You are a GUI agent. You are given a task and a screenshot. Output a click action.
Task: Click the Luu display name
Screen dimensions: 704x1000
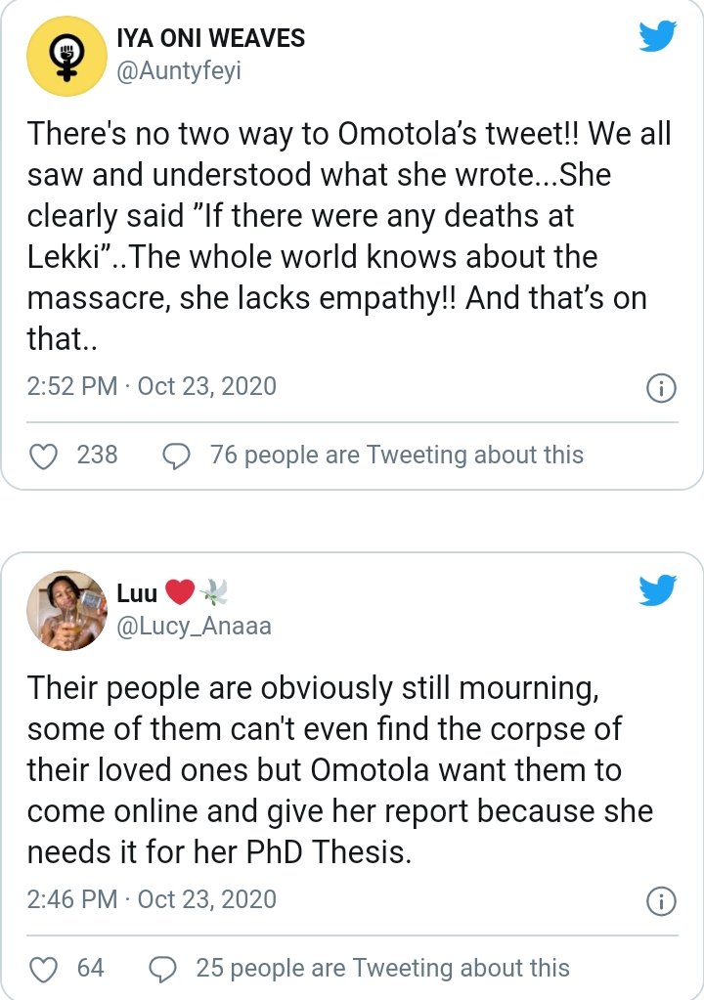137,592
